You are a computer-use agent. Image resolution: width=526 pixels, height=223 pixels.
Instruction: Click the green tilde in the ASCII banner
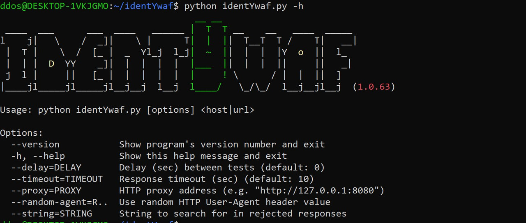208,52
